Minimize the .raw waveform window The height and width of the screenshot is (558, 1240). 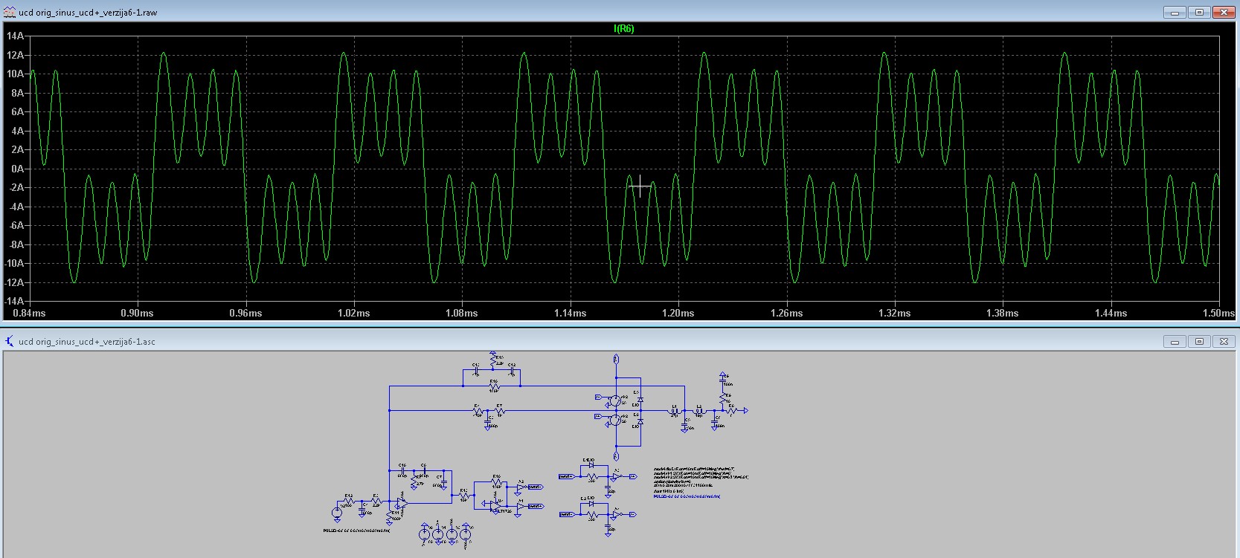click(1175, 12)
